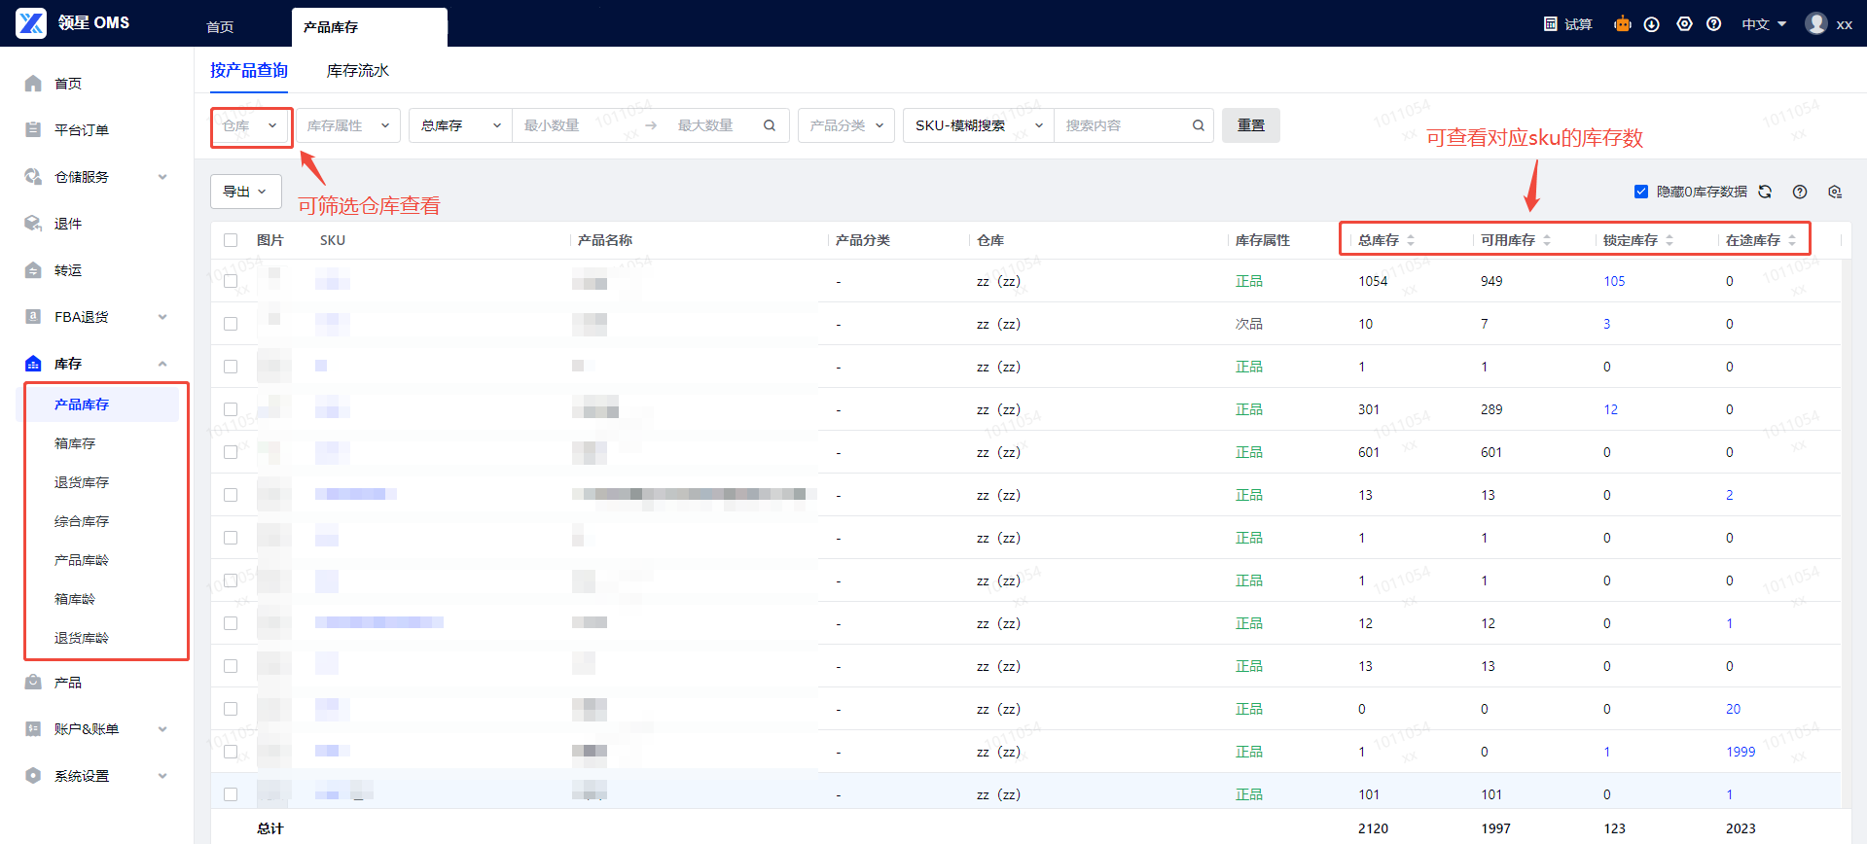This screenshot has height=844, width=1867.
Task: Click the 库存 warehouse sidebar icon
Action: pos(33,364)
